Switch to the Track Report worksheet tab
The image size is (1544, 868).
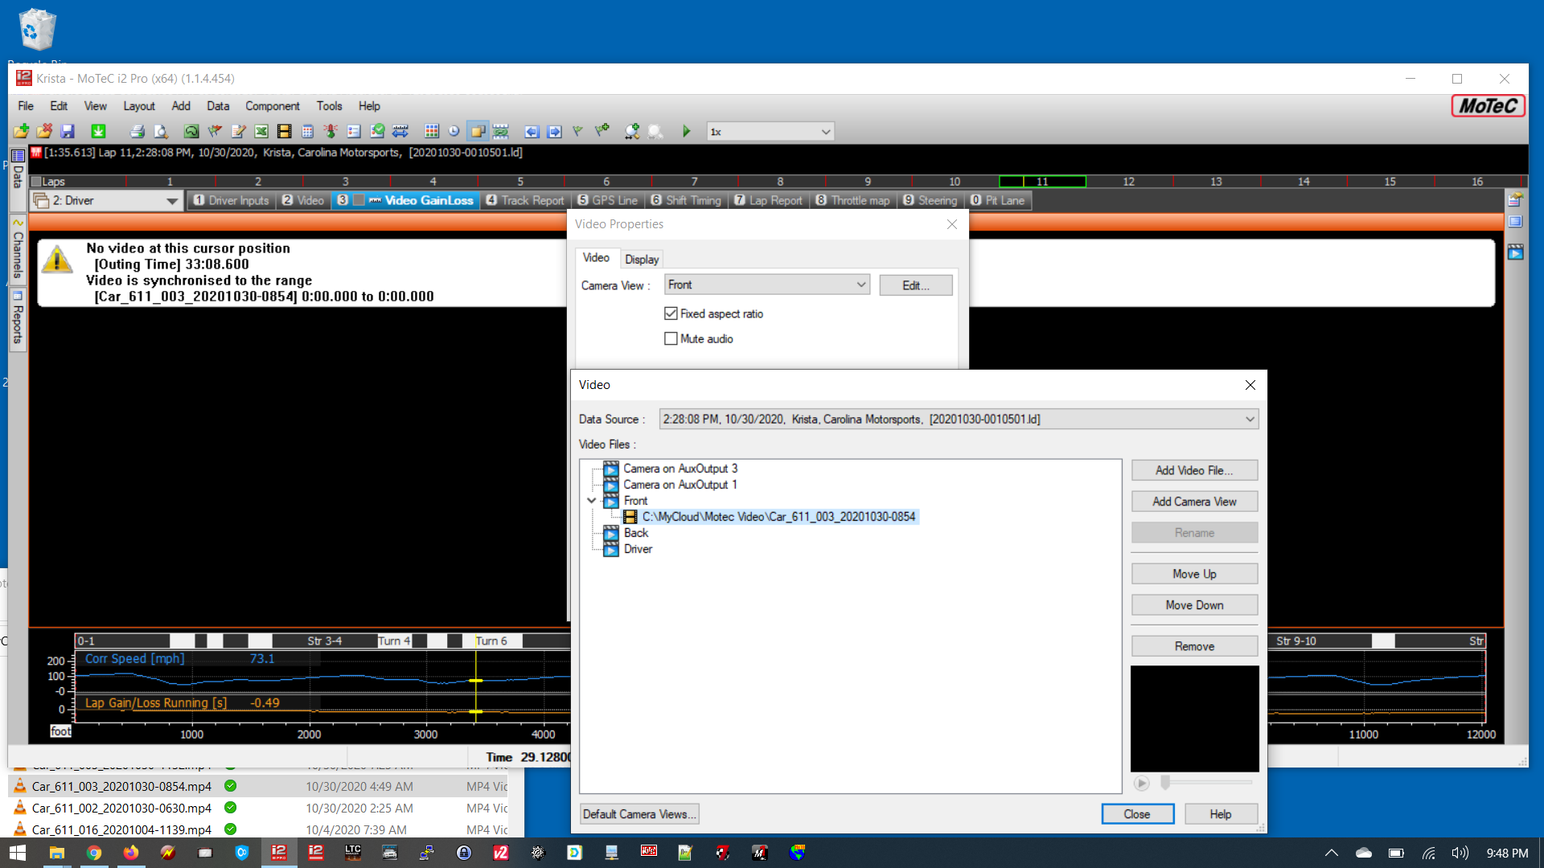(524, 200)
